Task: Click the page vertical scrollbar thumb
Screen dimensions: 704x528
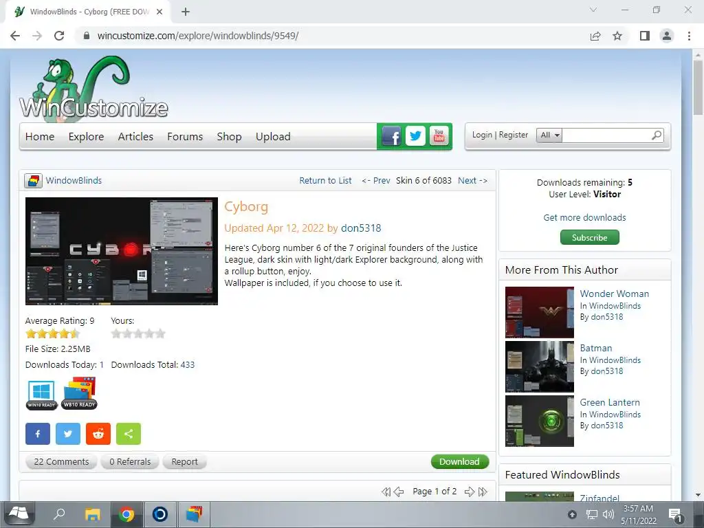Action: (x=698, y=87)
